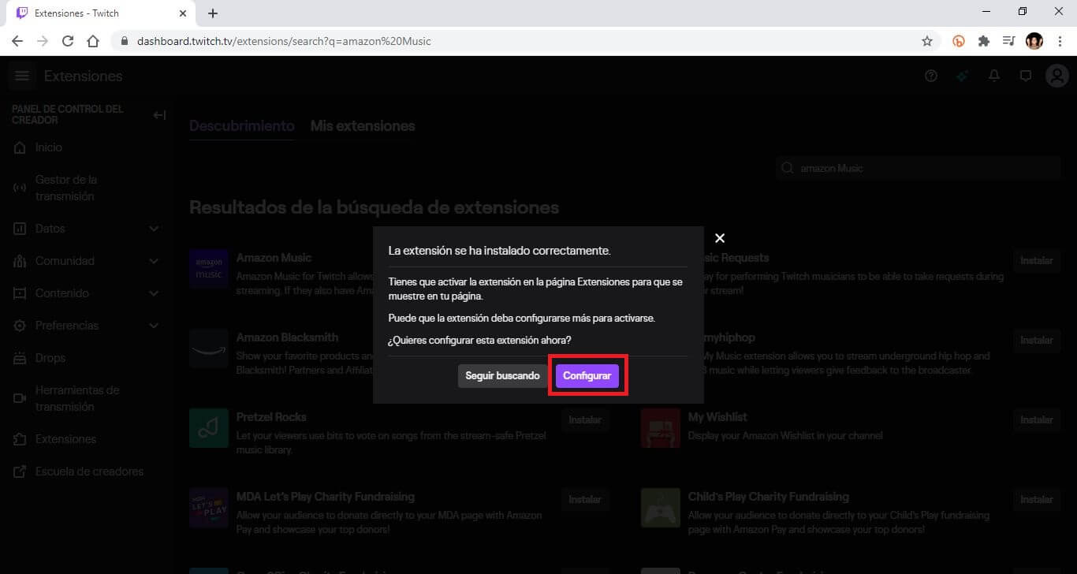Open Drops in the sidebar

click(50, 358)
